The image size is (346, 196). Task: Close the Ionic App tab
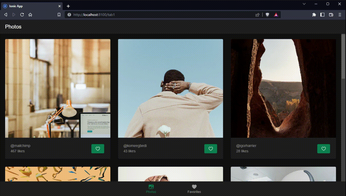point(59,6)
